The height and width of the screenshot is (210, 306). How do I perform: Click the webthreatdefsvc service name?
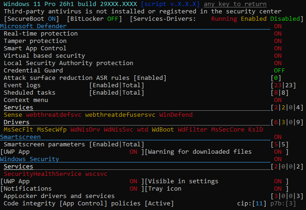click(54, 115)
